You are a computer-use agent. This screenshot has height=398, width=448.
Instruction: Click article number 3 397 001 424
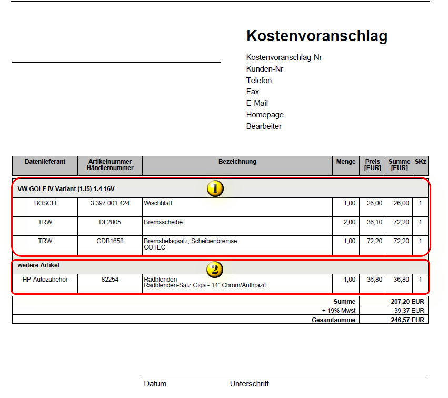[x=110, y=203]
